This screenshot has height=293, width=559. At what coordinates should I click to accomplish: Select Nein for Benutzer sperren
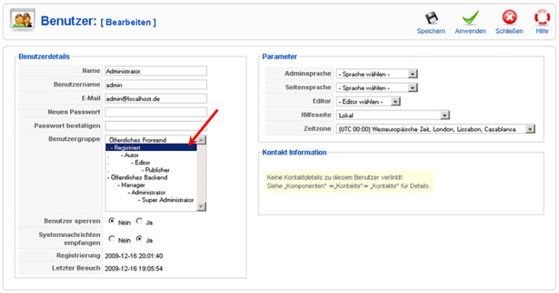112,221
